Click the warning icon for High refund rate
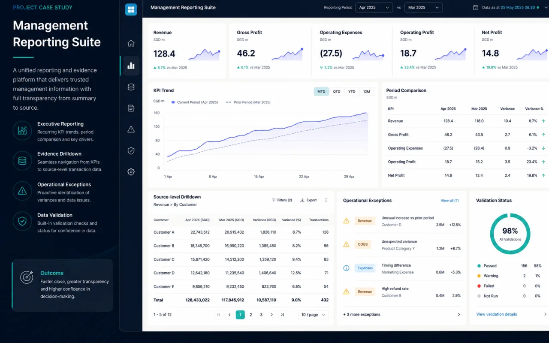This screenshot has width=549, height=343. pos(346,292)
